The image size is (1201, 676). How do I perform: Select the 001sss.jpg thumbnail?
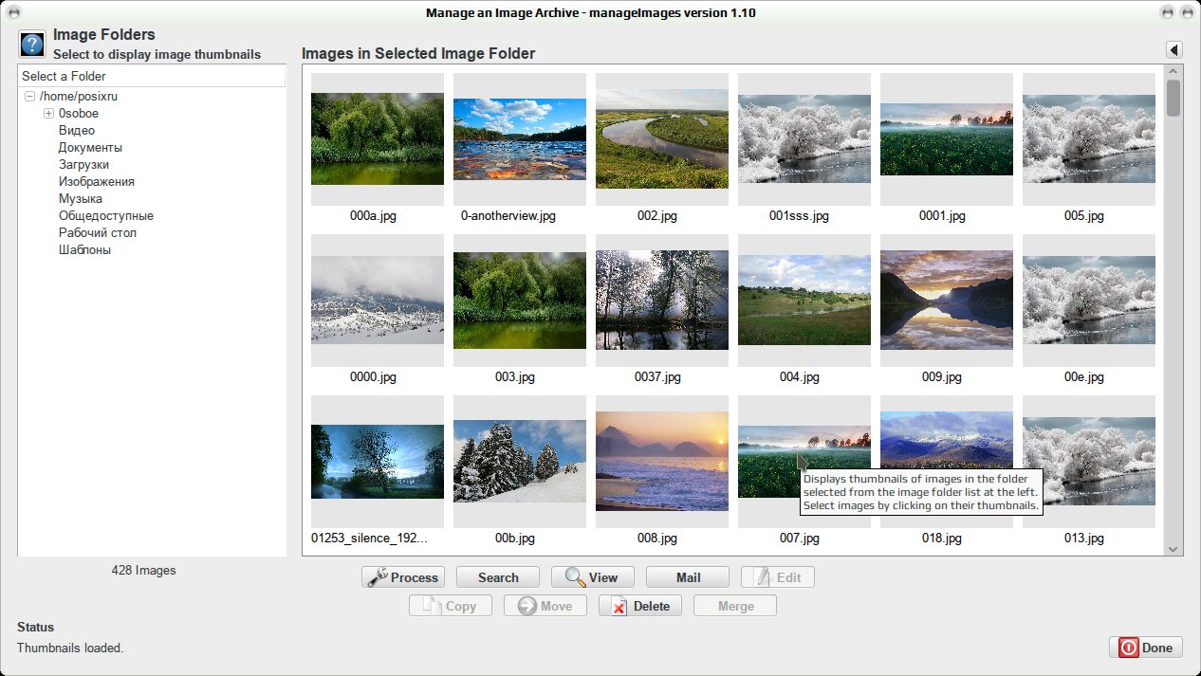pyautogui.click(x=804, y=139)
